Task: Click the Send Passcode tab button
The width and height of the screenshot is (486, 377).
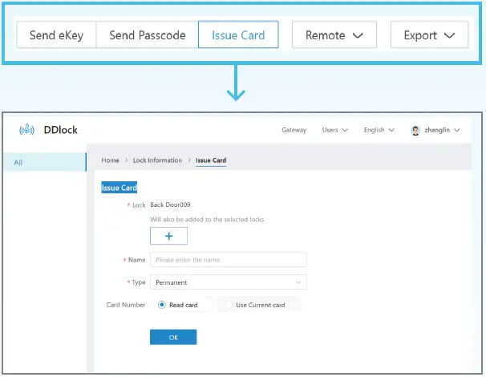Action: 148,34
